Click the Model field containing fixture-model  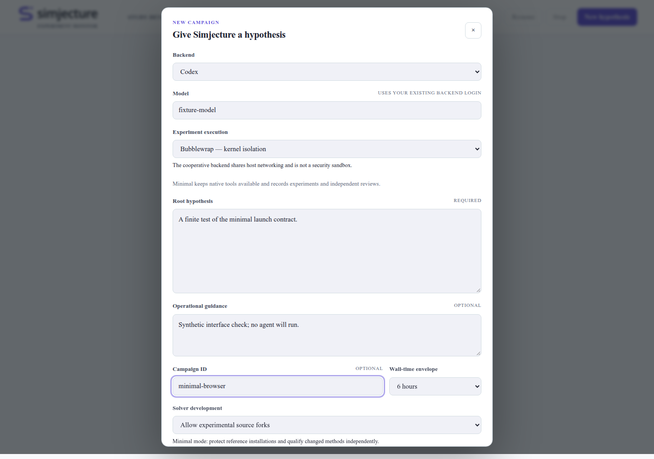(x=327, y=110)
